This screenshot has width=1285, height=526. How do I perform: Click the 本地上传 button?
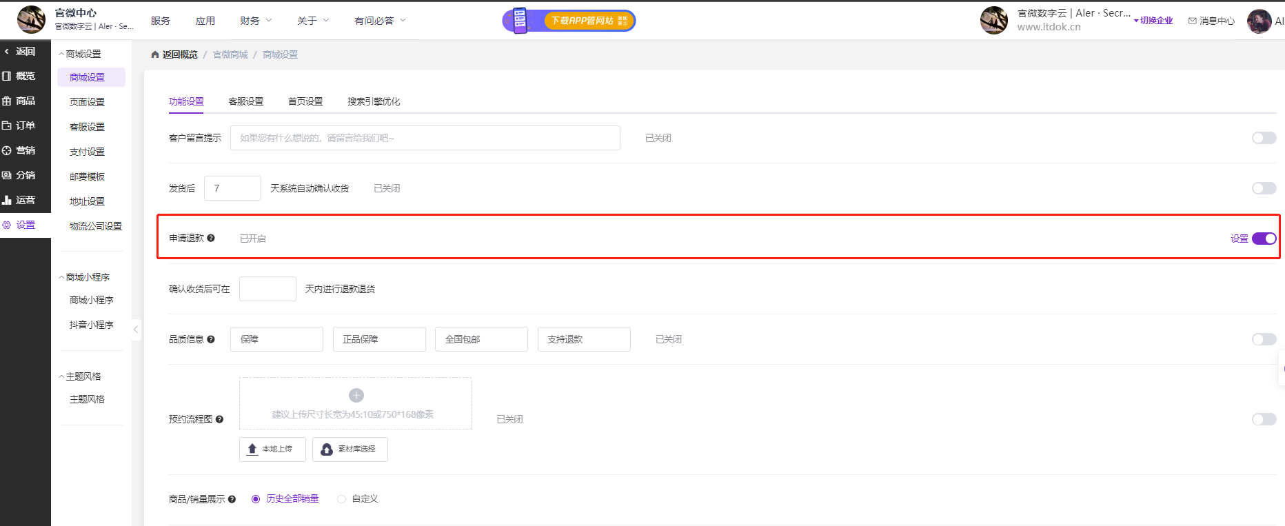click(x=272, y=449)
